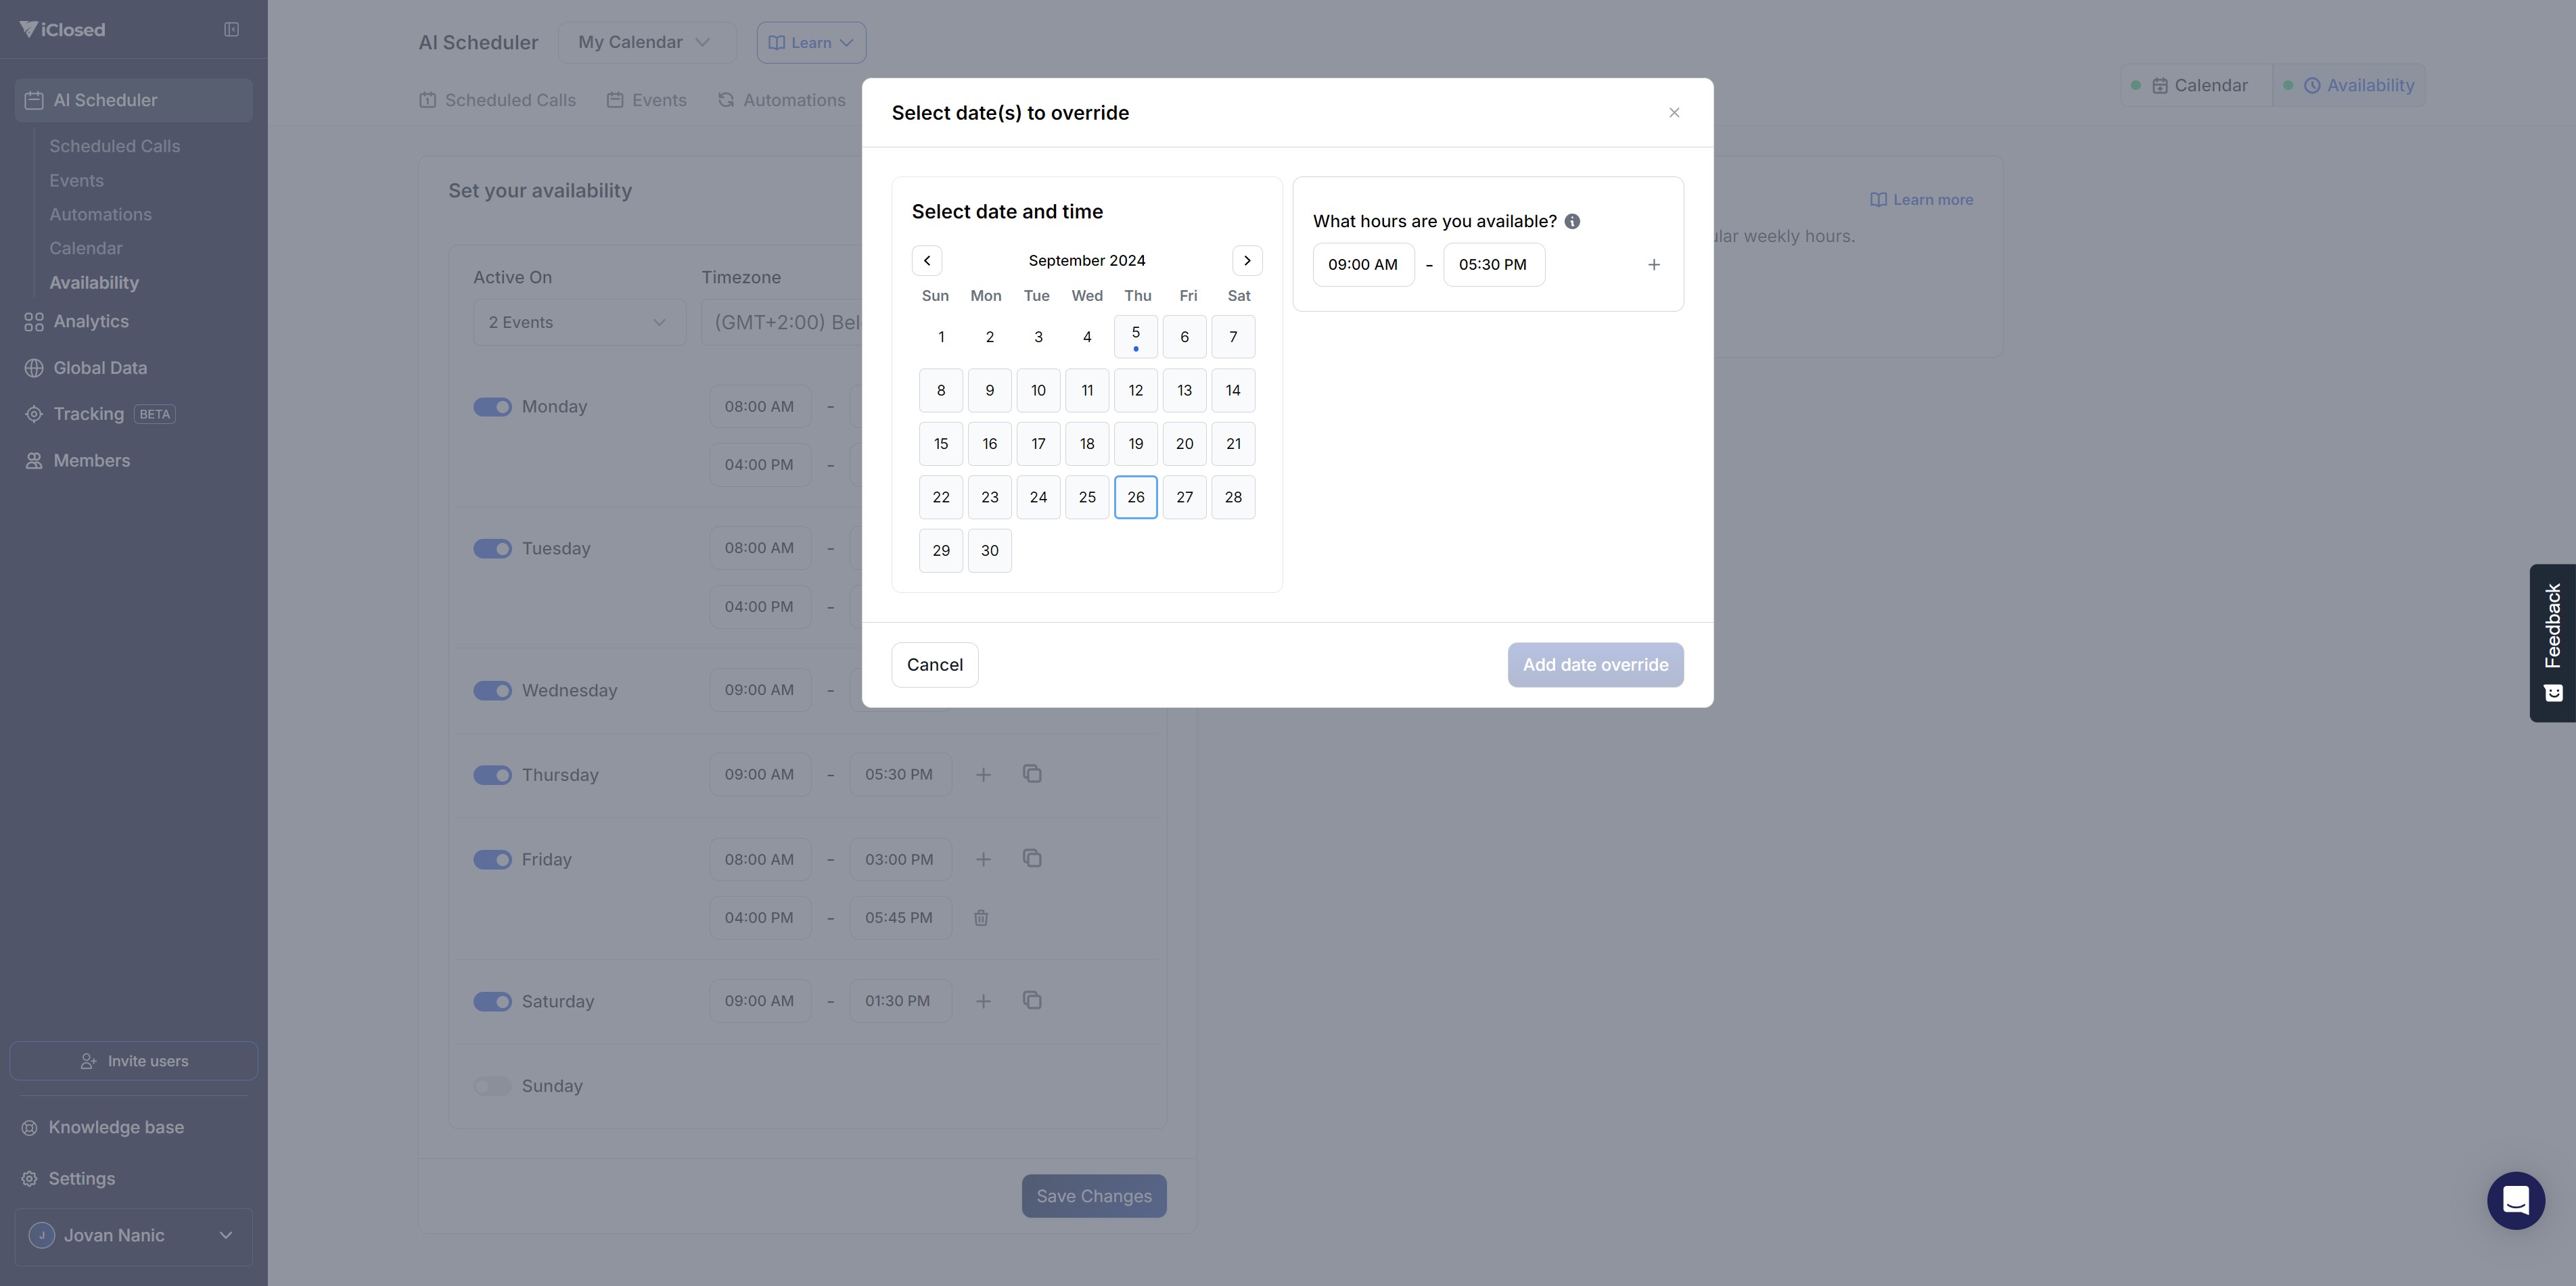Click Cancel in override dialog
The image size is (2576, 1286).
click(934, 665)
